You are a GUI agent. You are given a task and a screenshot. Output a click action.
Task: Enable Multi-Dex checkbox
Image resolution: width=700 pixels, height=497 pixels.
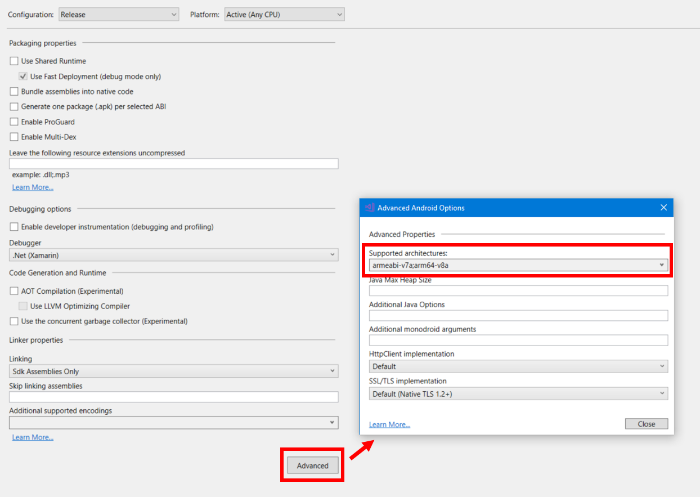14,137
